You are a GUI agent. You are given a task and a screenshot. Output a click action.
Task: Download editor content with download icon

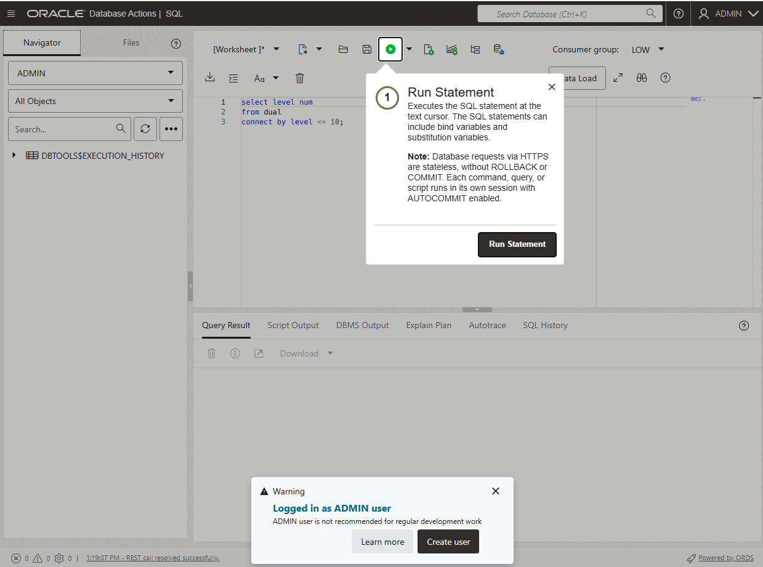click(210, 78)
